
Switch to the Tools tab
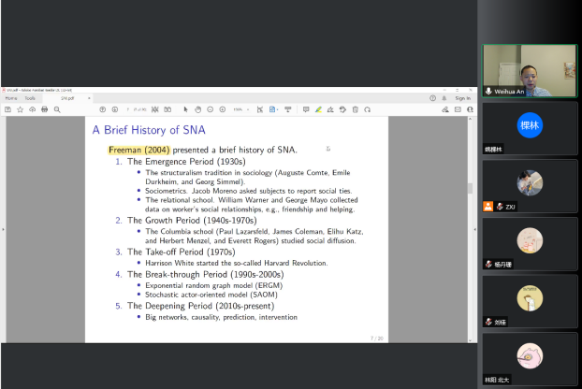pyautogui.click(x=30, y=98)
